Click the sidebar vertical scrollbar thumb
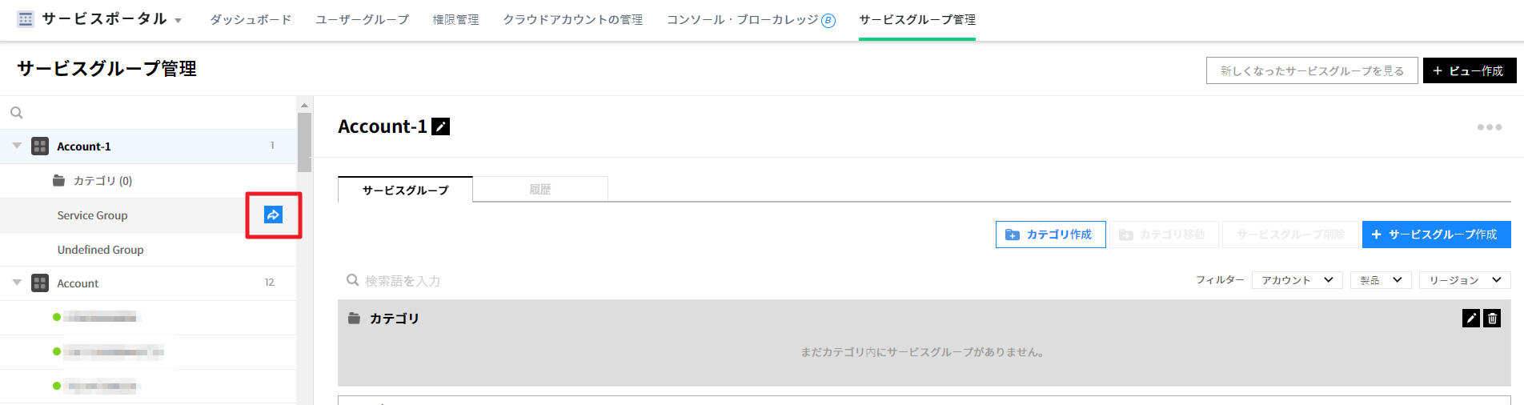The image size is (1524, 405). click(x=304, y=142)
